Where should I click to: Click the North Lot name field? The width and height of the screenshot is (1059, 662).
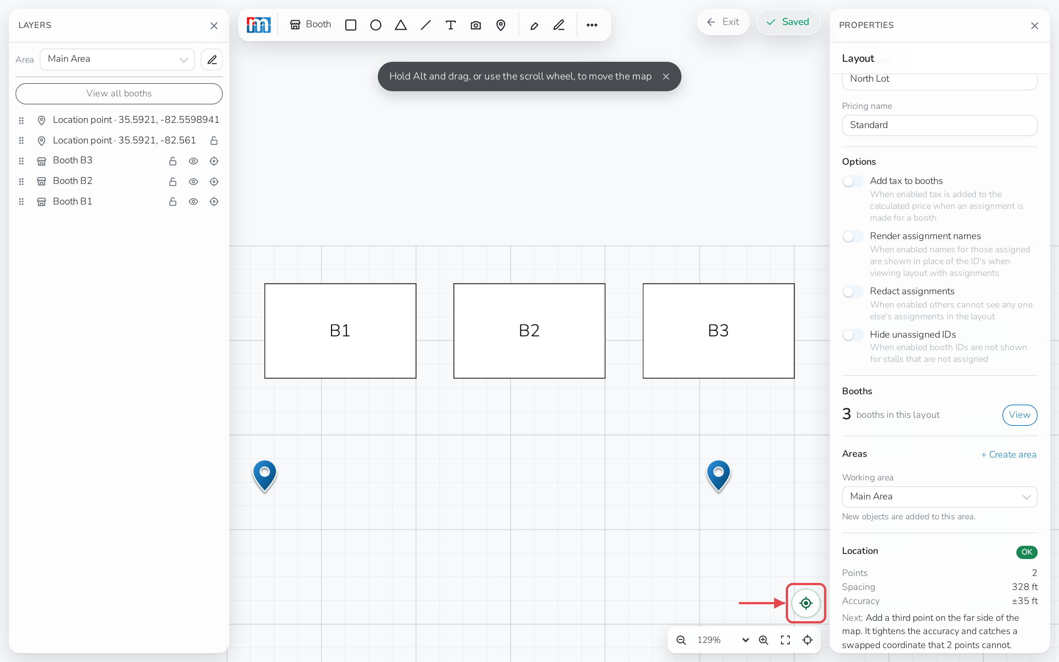click(x=939, y=80)
